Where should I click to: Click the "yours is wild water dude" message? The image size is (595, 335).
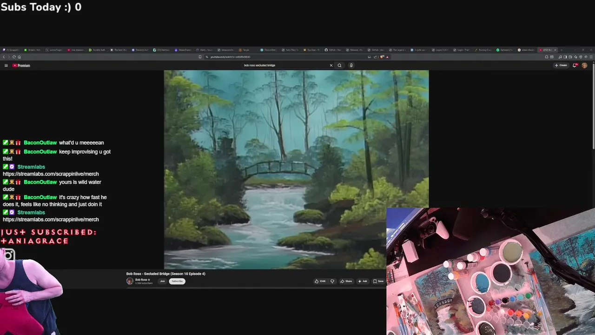52,186
